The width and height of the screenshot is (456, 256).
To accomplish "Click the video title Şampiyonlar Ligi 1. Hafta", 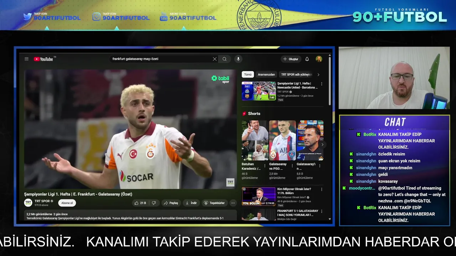I will point(78,194).
